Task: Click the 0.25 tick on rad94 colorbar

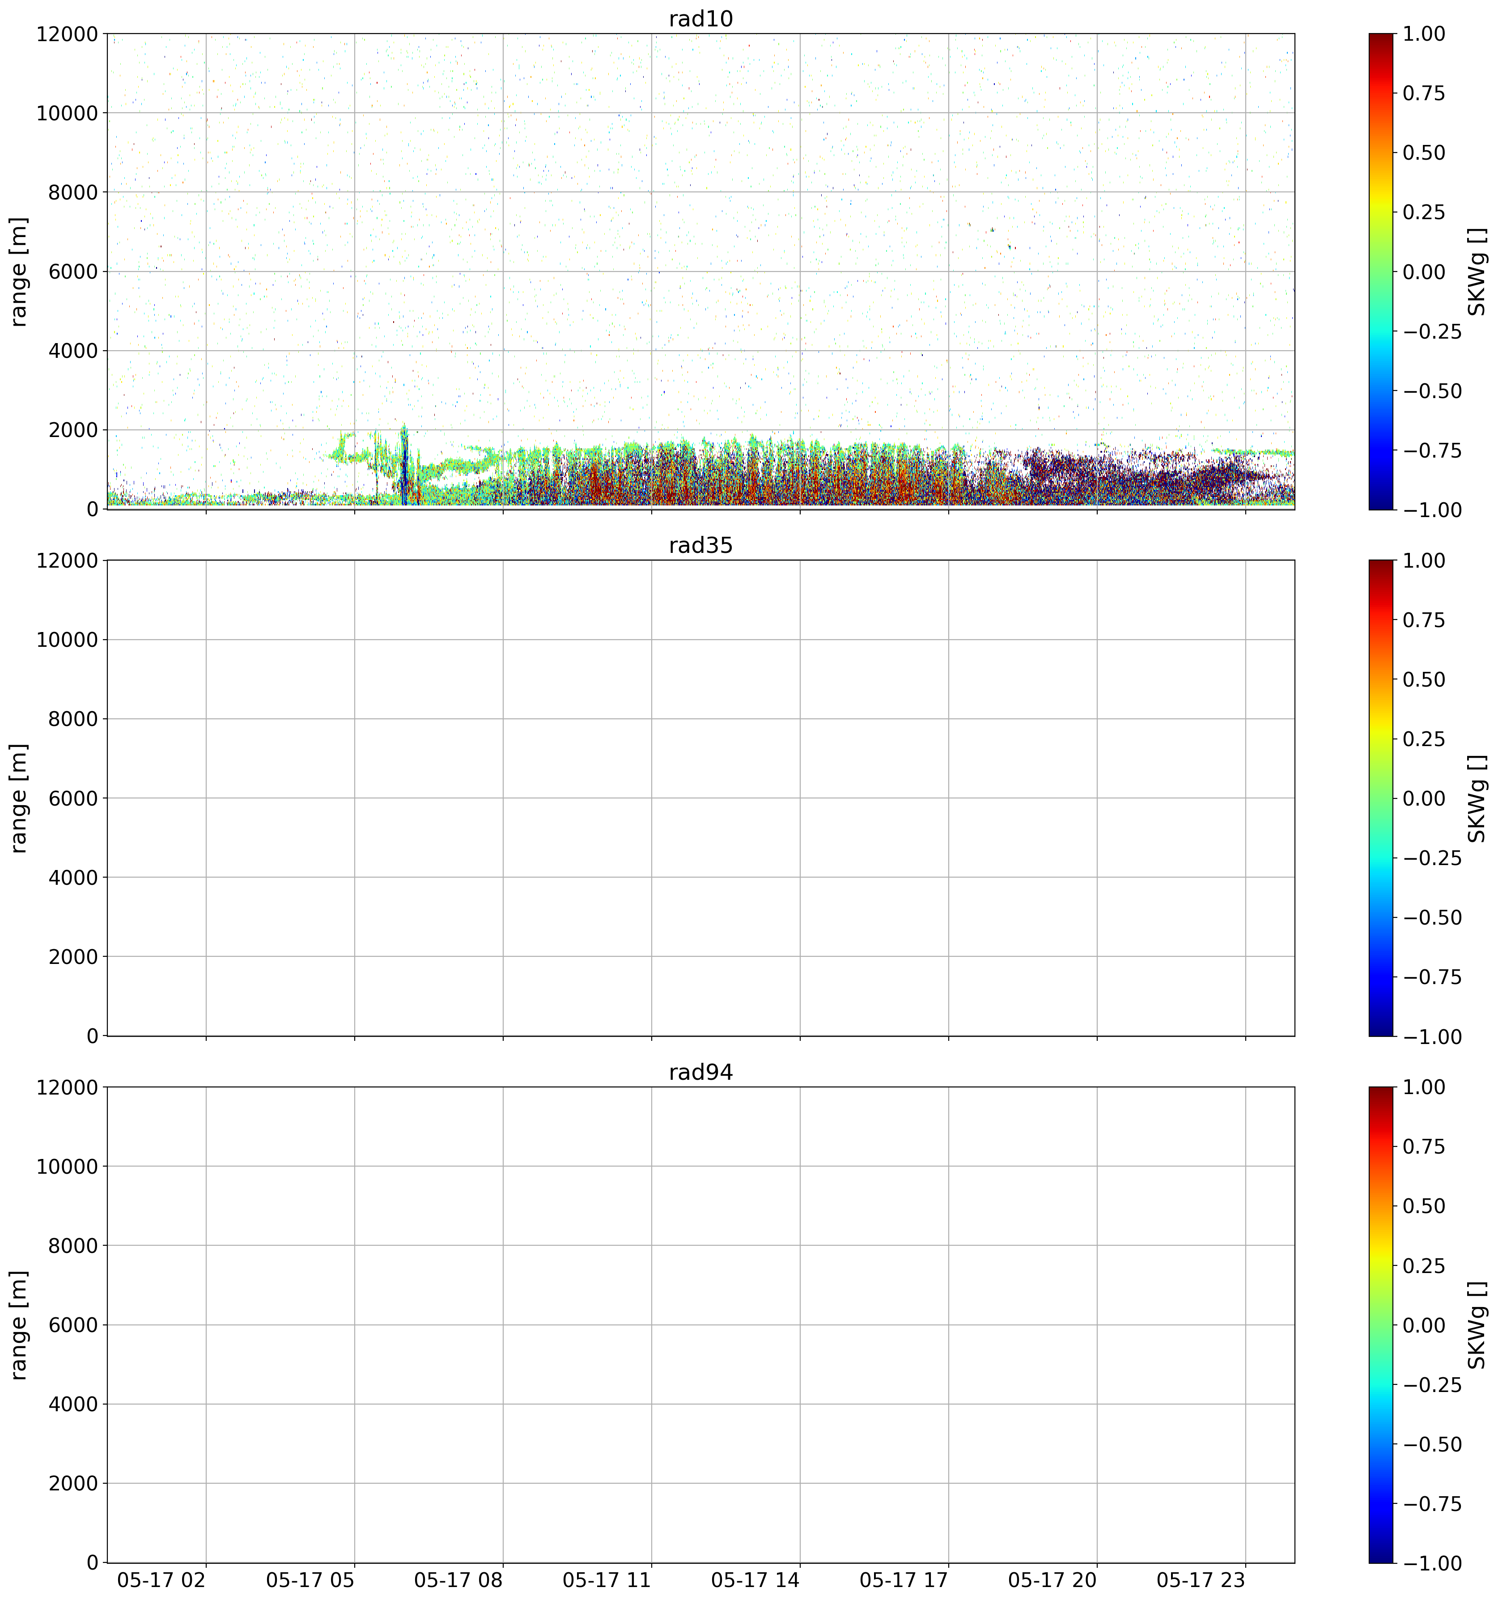Action: (1424, 1266)
